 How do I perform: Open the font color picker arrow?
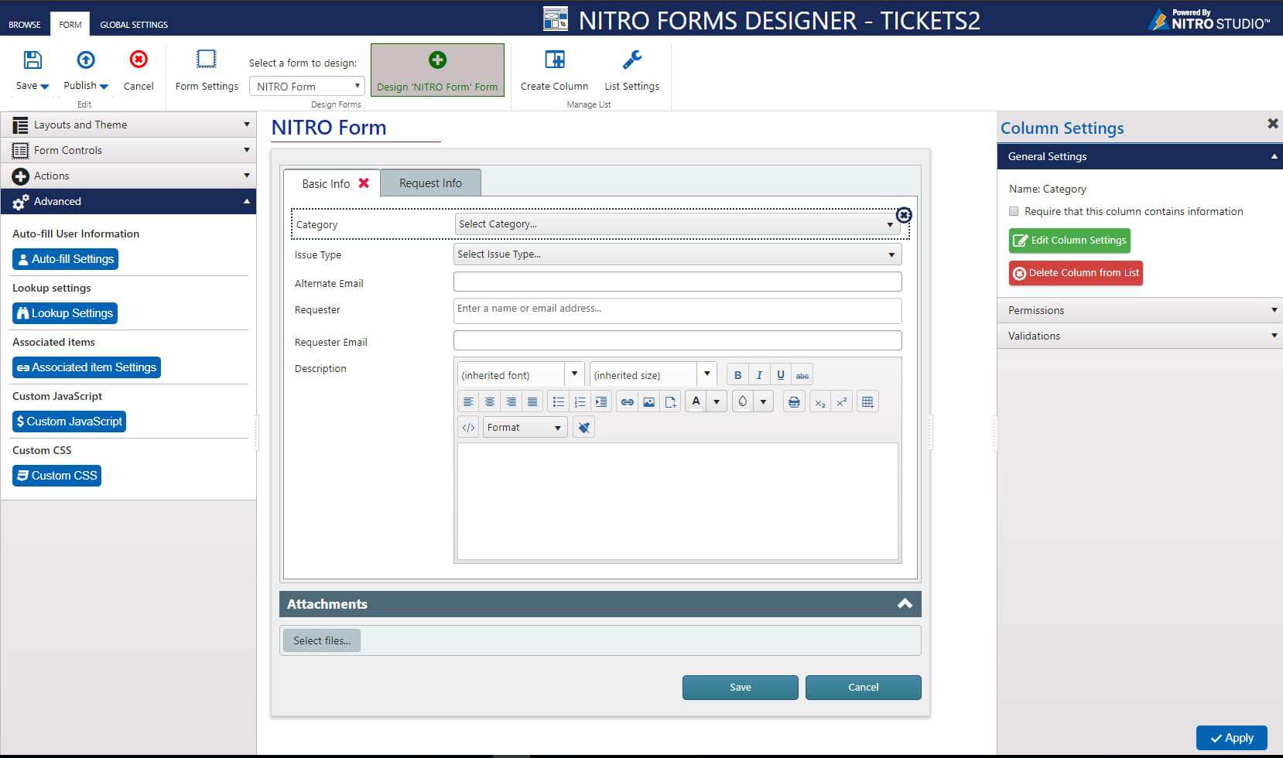[x=717, y=401]
